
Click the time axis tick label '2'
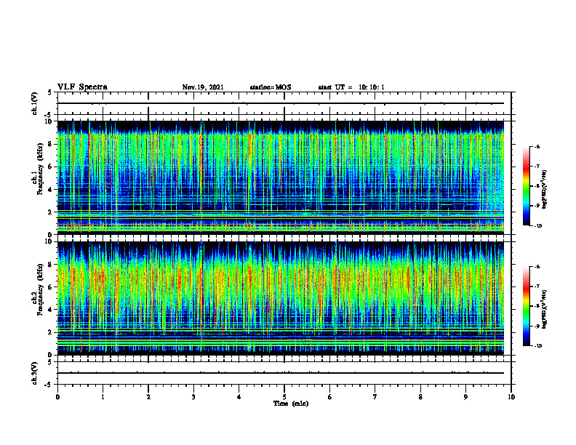click(x=148, y=397)
